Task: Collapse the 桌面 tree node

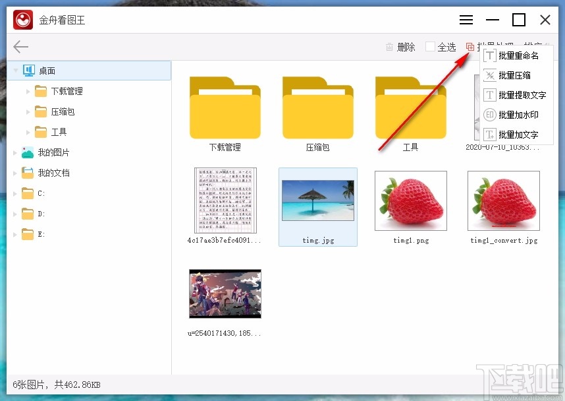Action: [x=14, y=71]
